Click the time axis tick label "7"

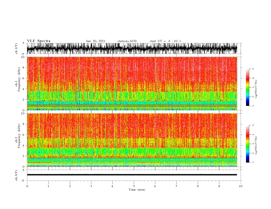pyautogui.click(x=177, y=186)
